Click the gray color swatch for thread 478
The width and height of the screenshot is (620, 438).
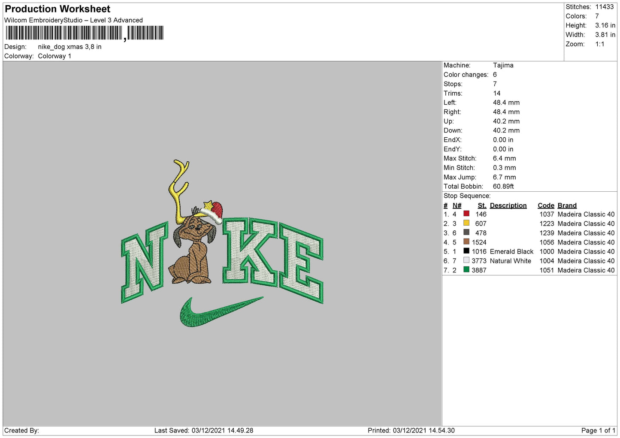pyautogui.click(x=466, y=233)
